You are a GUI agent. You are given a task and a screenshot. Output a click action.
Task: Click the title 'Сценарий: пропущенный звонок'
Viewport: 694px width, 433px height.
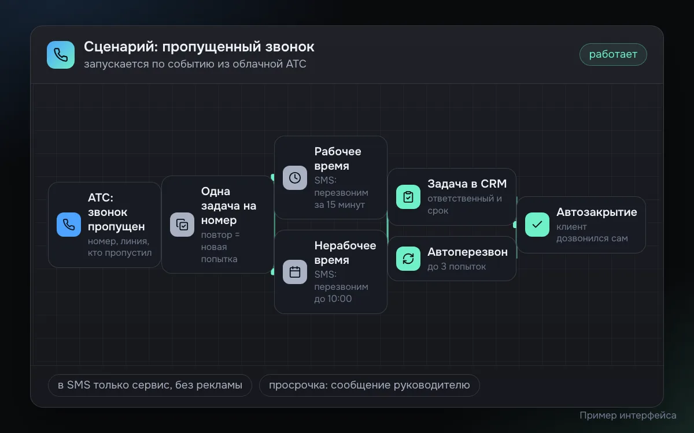(199, 47)
